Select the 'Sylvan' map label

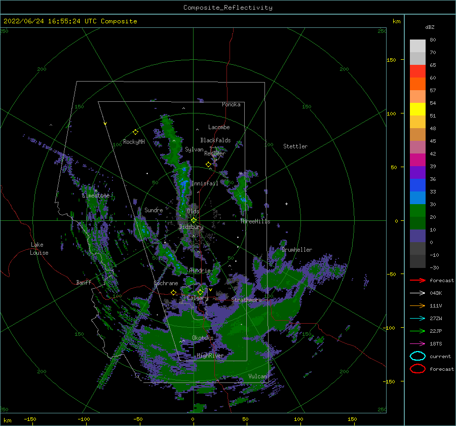point(194,149)
